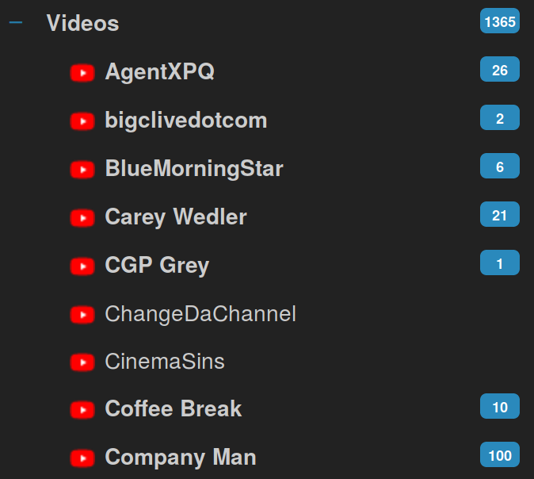Open the Videos folder label
The height and width of the screenshot is (479, 534).
tap(82, 23)
